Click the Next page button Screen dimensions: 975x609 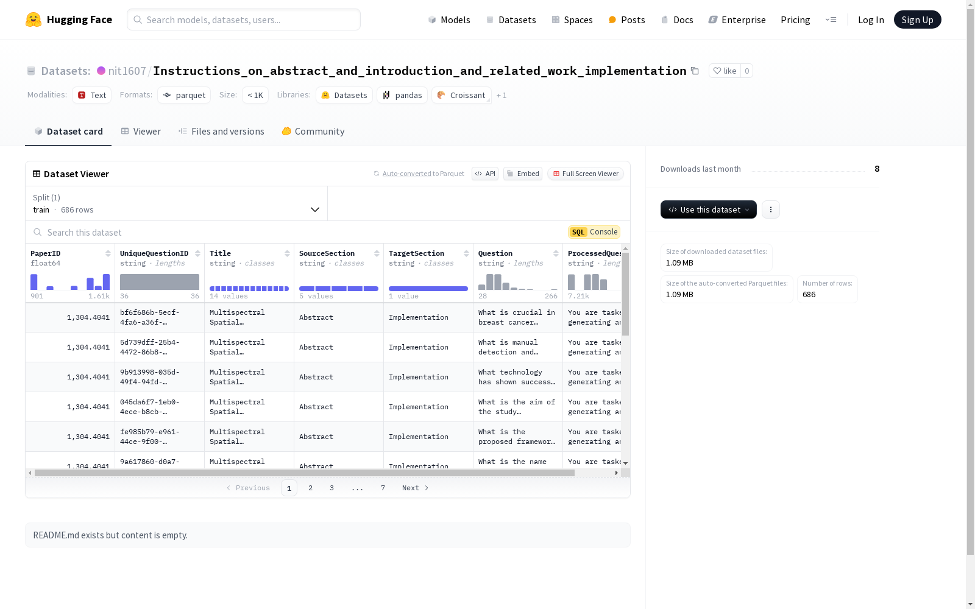(x=416, y=488)
